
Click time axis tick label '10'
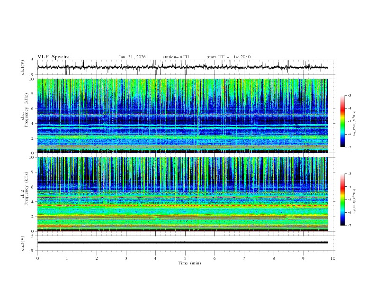[x=333, y=258]
